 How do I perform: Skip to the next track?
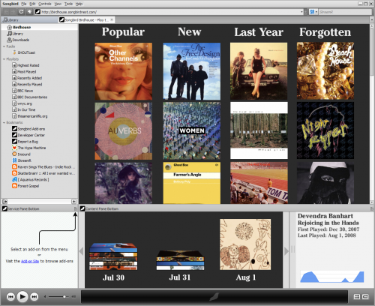[34, 297]
